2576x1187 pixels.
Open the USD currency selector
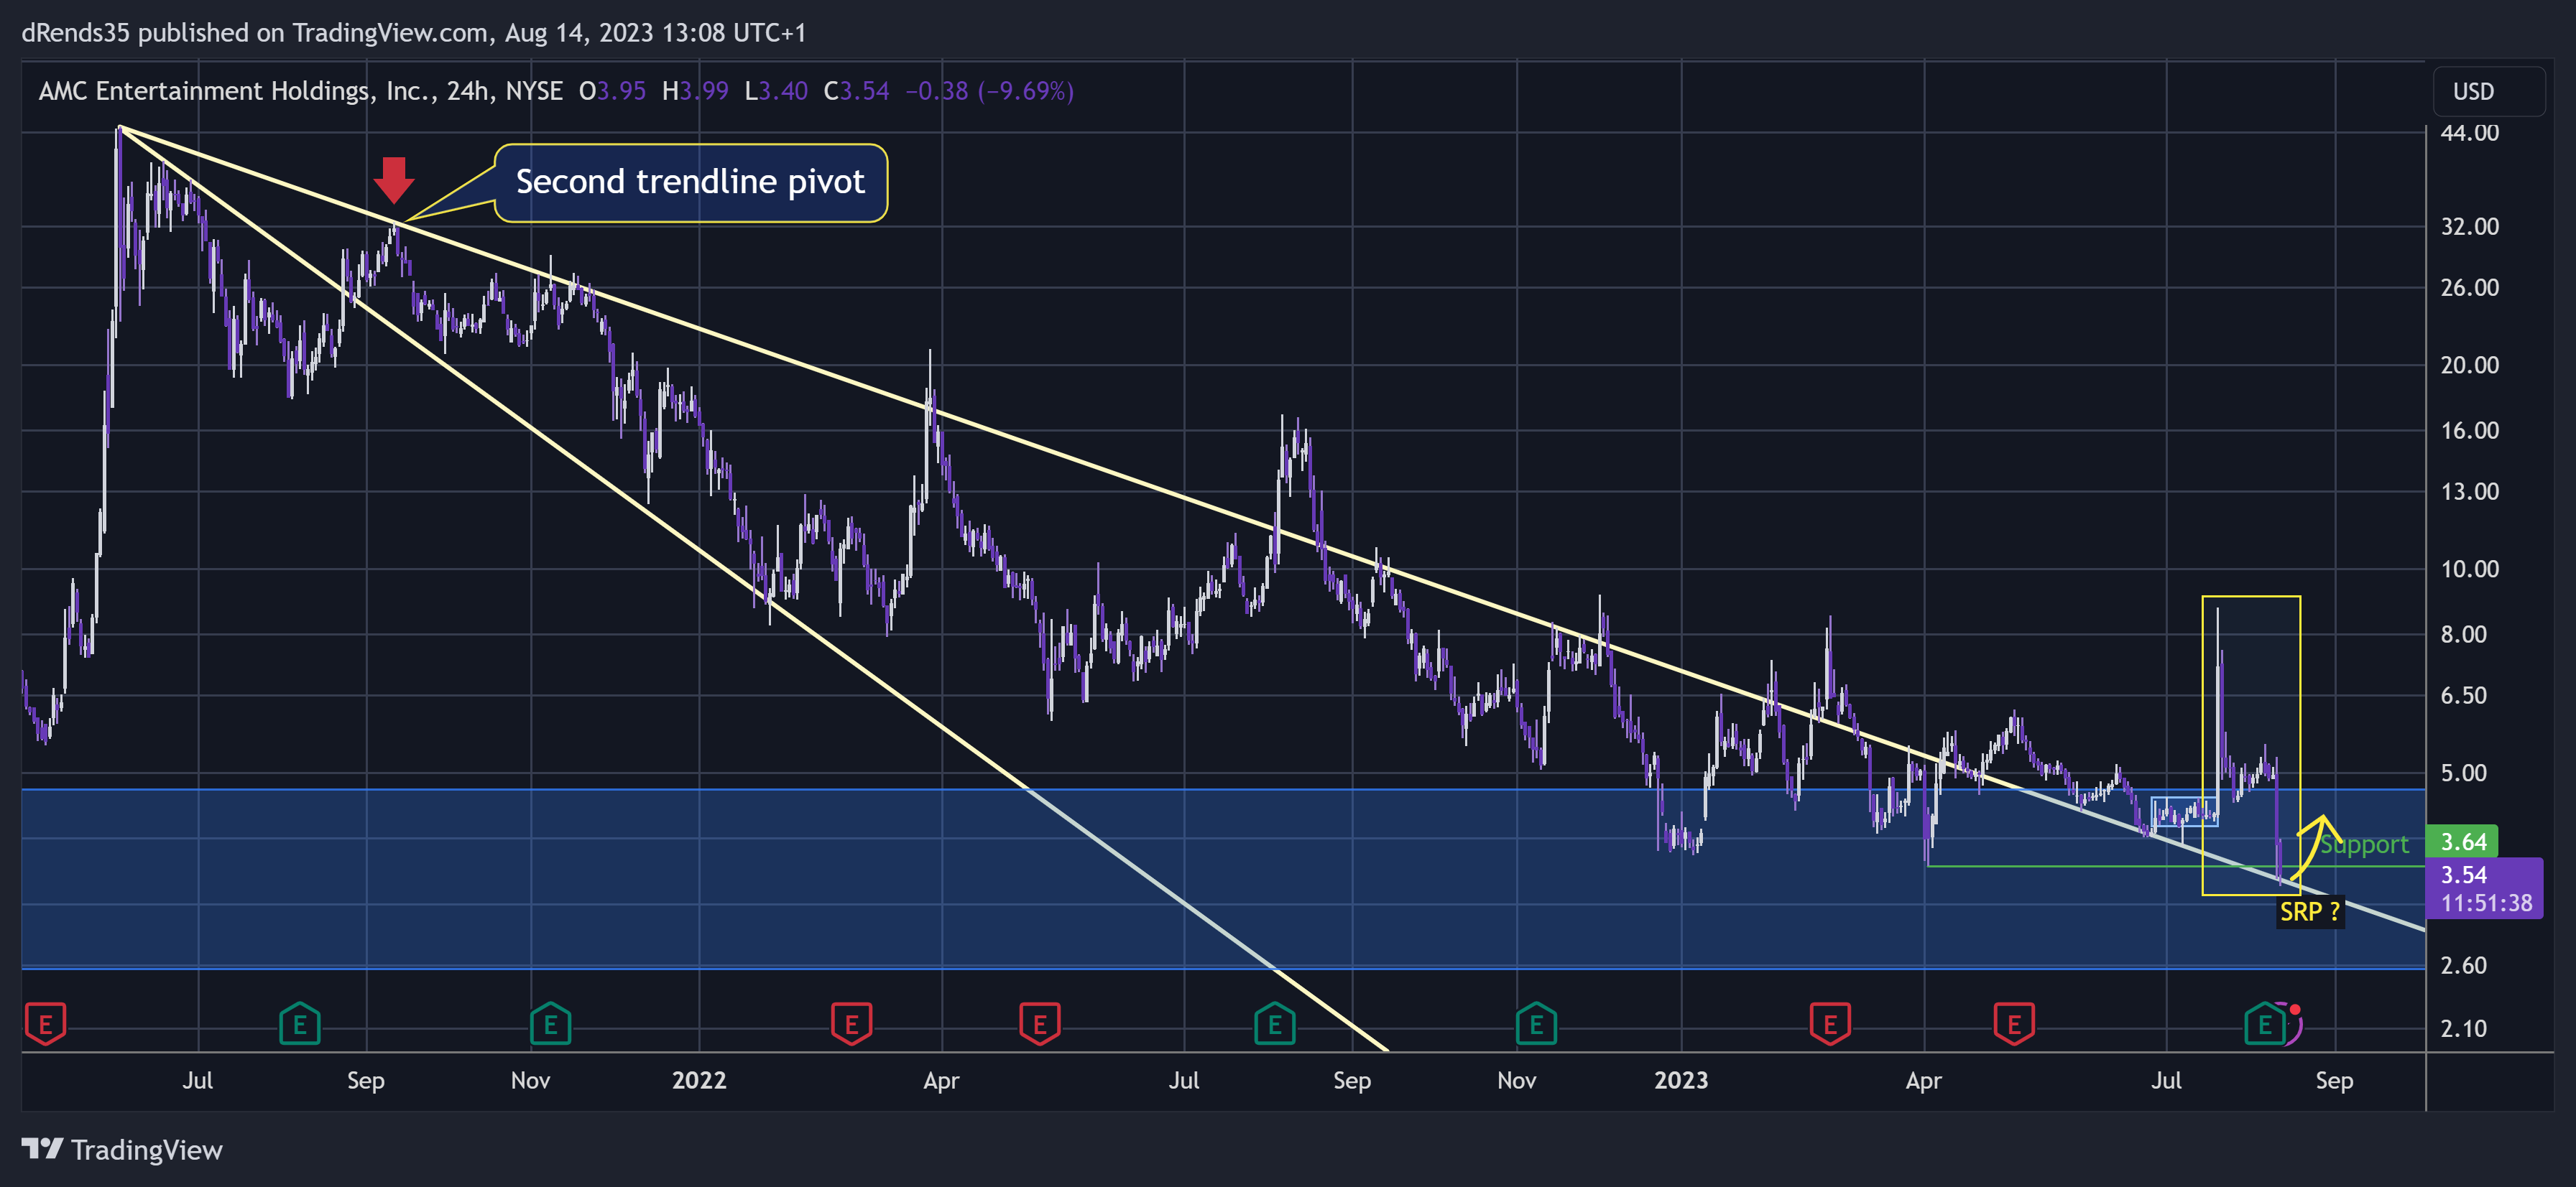pos(2488,91)
